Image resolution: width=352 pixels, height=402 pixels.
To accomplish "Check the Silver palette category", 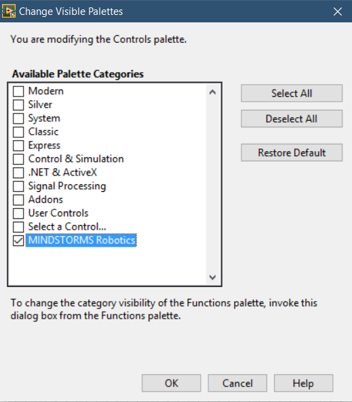I will click(18, 105).
